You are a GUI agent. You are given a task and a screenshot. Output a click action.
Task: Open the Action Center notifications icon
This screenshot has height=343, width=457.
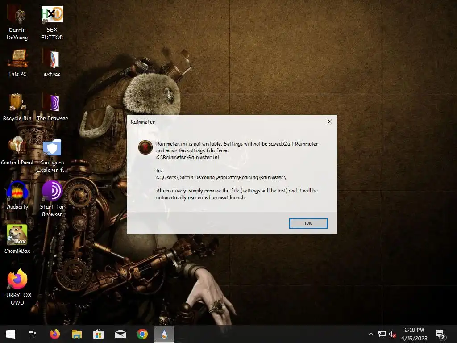(x=440, y=335)
